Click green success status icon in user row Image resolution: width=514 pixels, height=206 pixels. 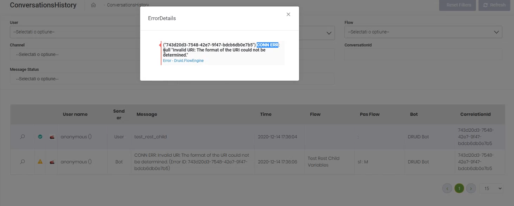[40, 137]
